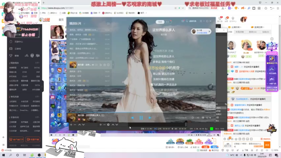Click info icon on currently playing queue row
Viewport: 281px width, 158px height.
coord(108,65)
